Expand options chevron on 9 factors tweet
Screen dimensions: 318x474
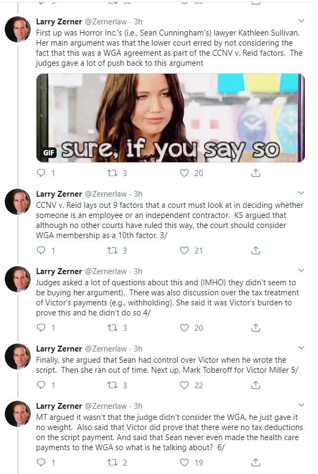(x=301, y=194)
